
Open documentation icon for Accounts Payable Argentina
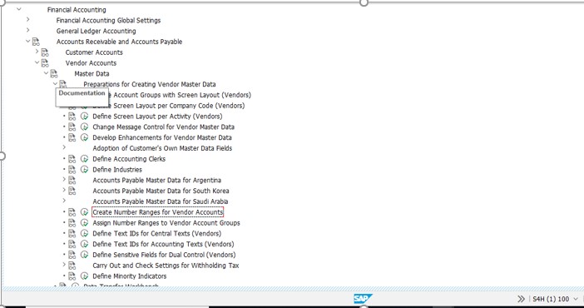click(72, 180)
